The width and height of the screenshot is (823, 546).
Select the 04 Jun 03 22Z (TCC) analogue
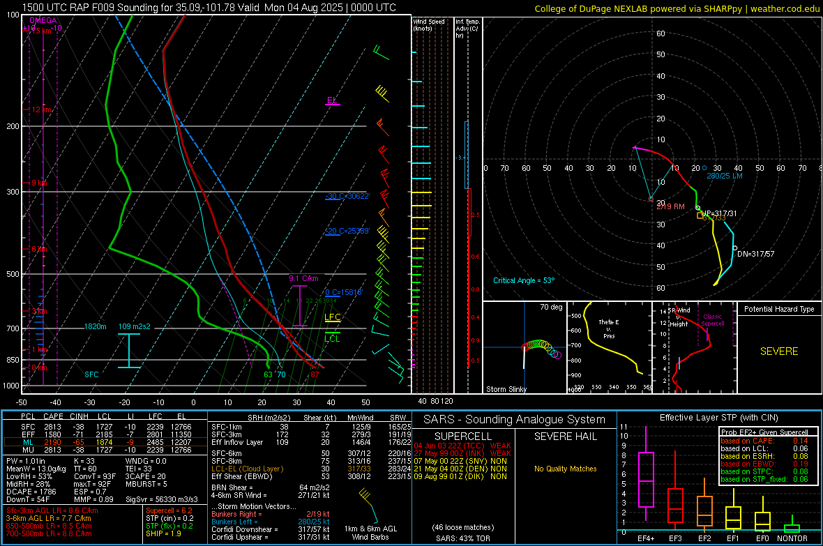pos(462,446)
